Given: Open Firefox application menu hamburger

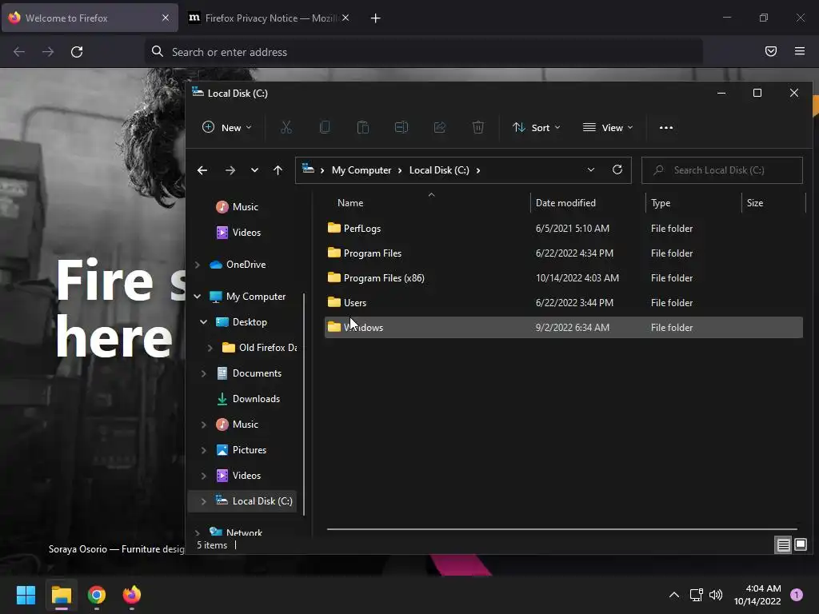Looking at the screenshot, I should 799,51.
